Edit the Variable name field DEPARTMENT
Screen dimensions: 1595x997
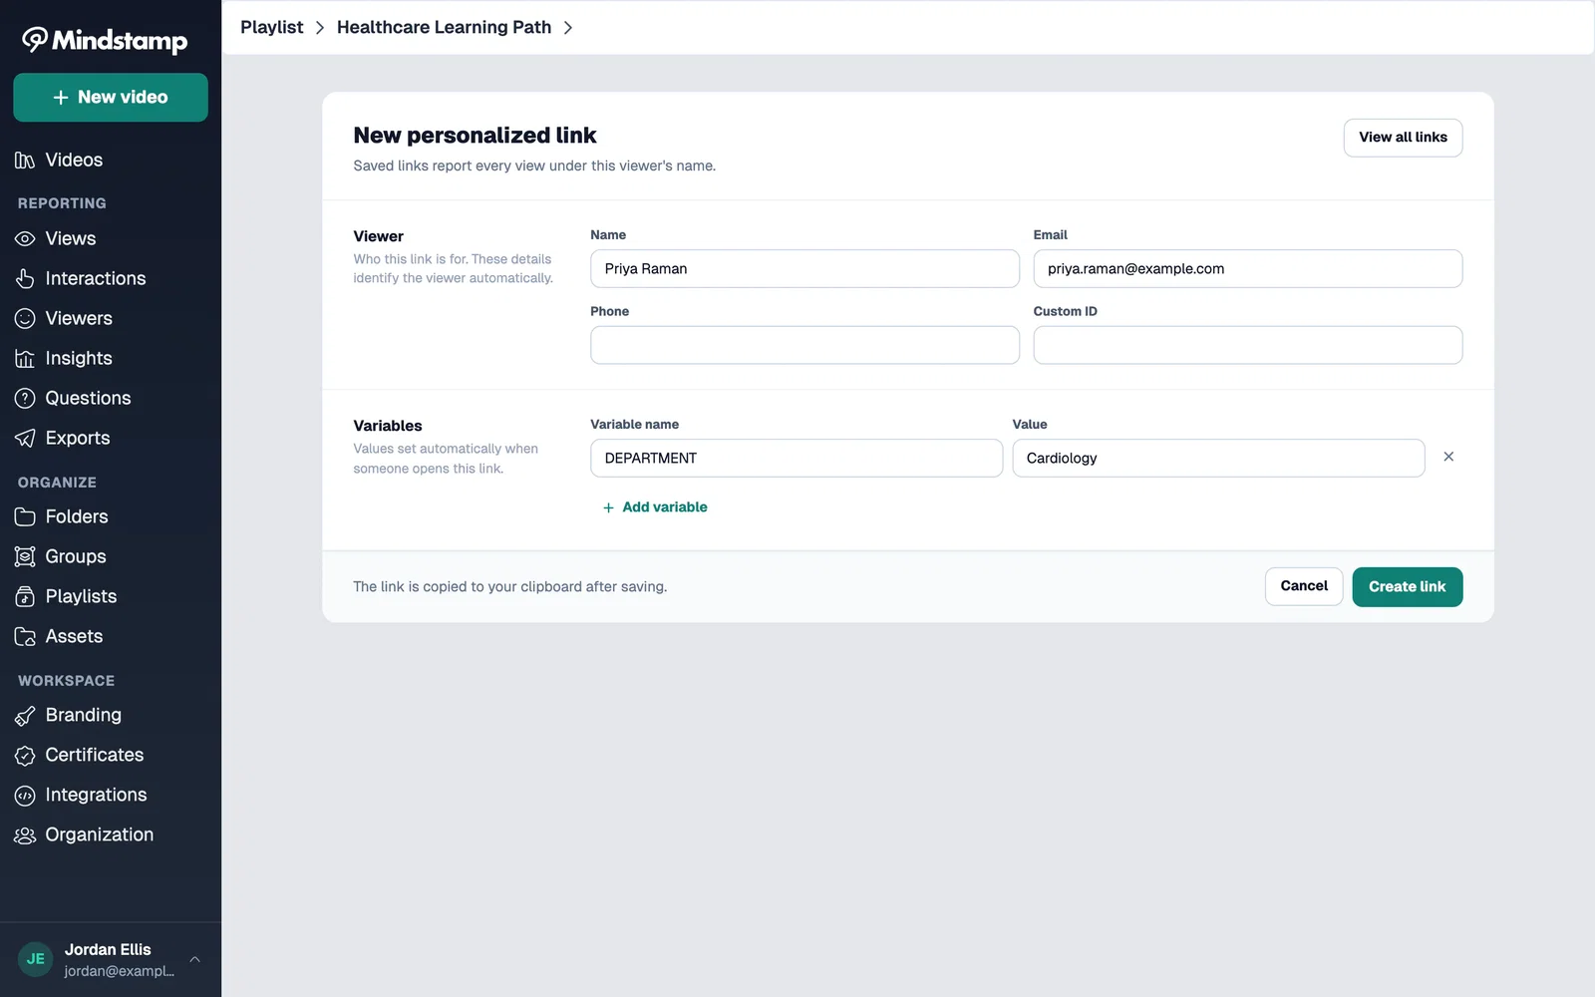(797, 459)
